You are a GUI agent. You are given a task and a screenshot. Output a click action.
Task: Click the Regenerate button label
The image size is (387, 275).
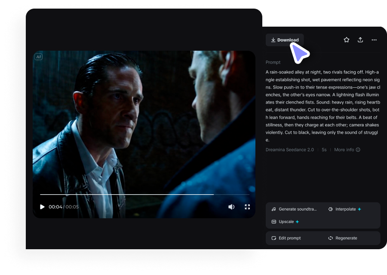pyautogui.click(x=347, y=238)
